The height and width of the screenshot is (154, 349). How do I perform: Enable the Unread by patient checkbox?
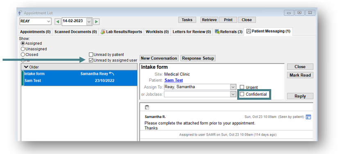tap(91, 55)
